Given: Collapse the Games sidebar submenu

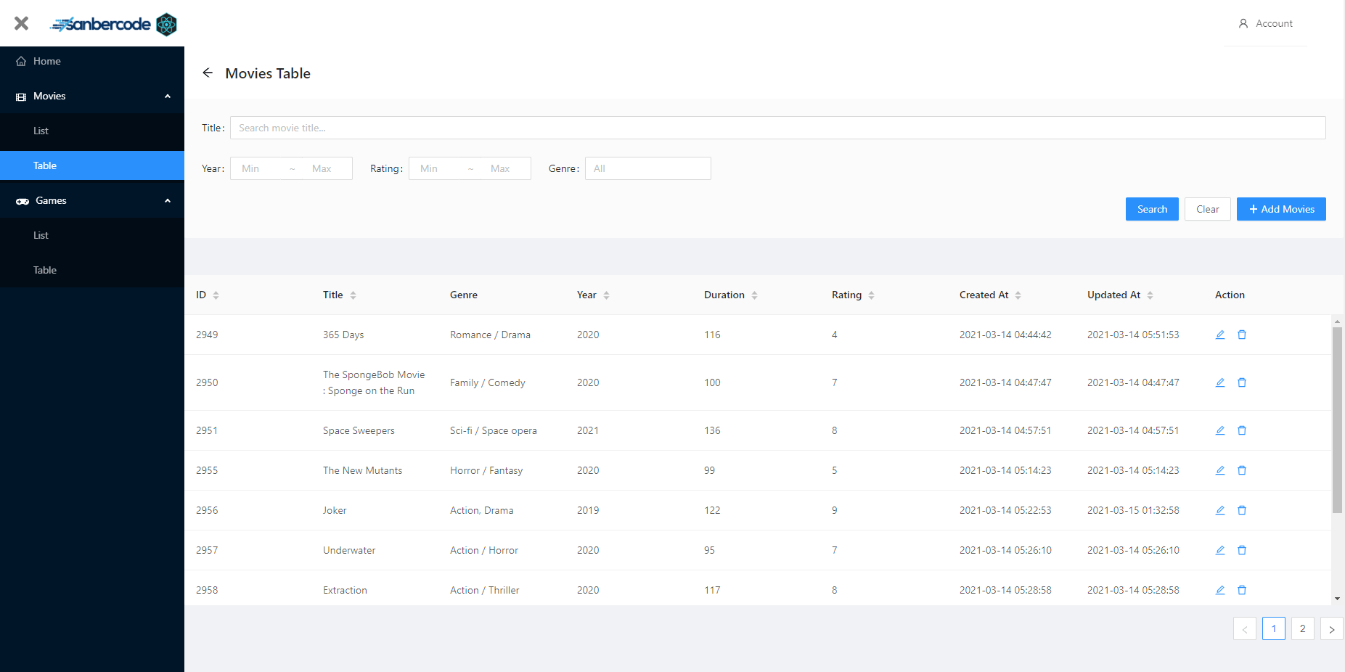Looking at the screenshot, I should [92, 200].
